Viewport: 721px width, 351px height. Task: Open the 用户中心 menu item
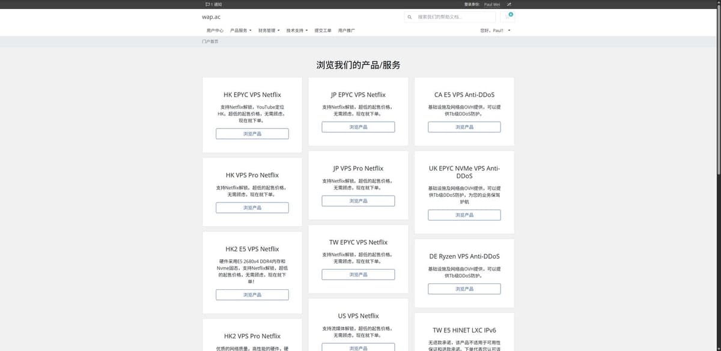tap(214, 30)
